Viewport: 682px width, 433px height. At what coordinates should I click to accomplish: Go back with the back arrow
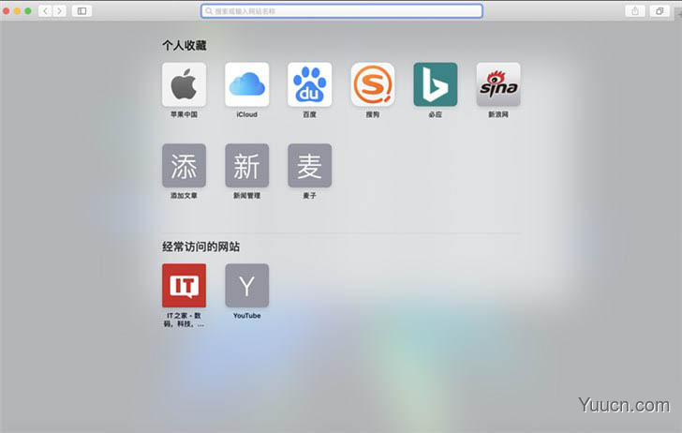click(x=45, y=11)
